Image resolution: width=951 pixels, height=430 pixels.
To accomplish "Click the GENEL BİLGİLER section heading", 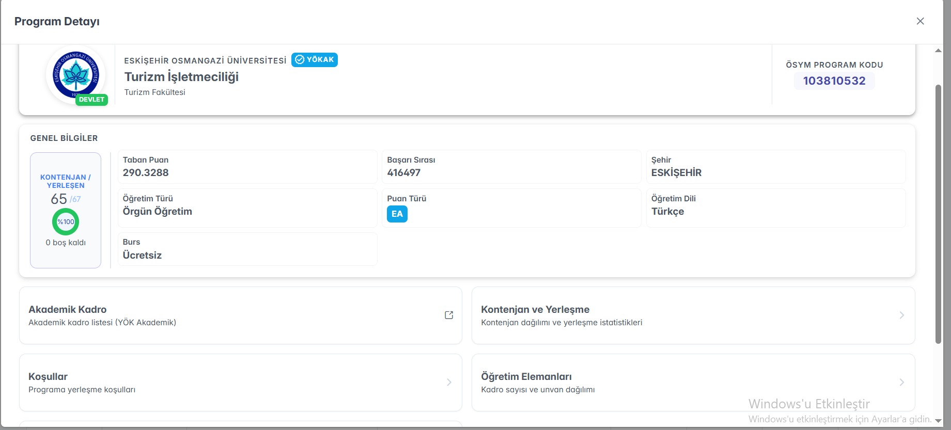I will pyautogui.click(x=64, y=138).
